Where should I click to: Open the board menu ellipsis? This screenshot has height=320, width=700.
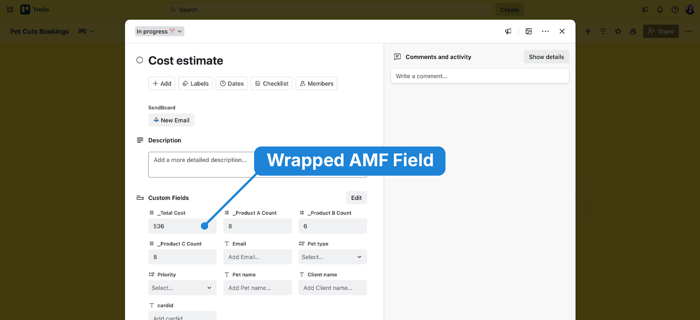tap(689, 31)
